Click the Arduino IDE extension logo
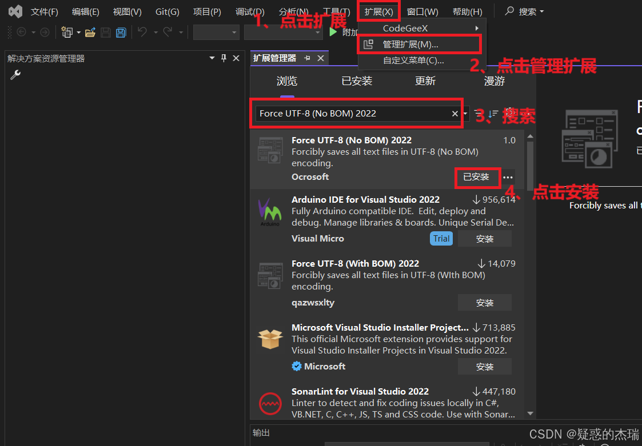Viewport: 642px width, 446px height. (270, 212)
